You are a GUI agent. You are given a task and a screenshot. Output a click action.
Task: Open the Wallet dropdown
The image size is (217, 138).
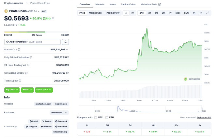tap(27, 90)
